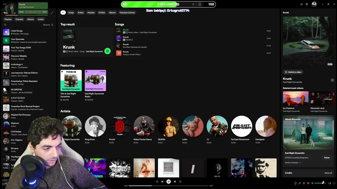Pause playback from the bottom player bar
The image size is (337, 189).
tap(168, 181)
